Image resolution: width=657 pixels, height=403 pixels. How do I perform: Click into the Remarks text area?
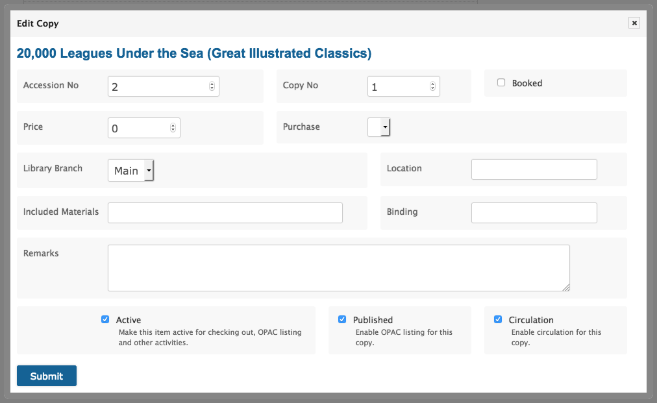tap(338, 268)
